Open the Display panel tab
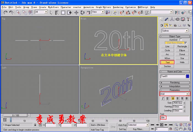193x132 pixels. 183,19
